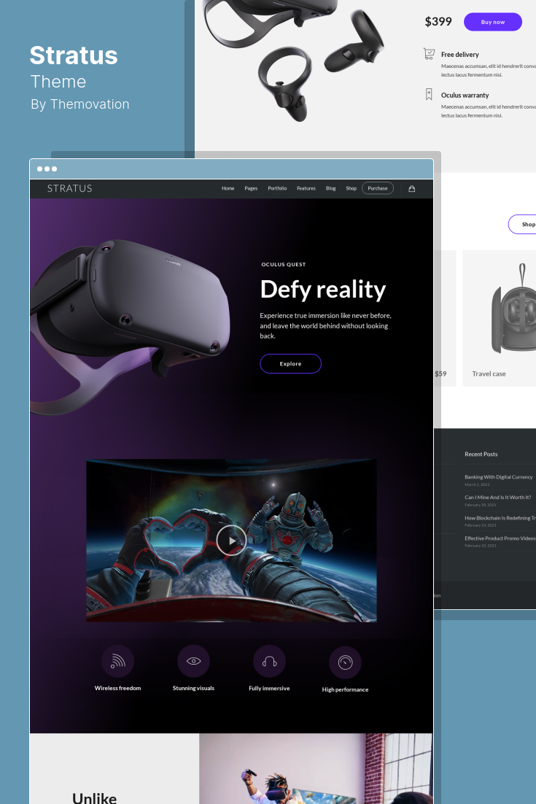
Task: Click the Free delivery cart icon
Action: tap(429, 54)
